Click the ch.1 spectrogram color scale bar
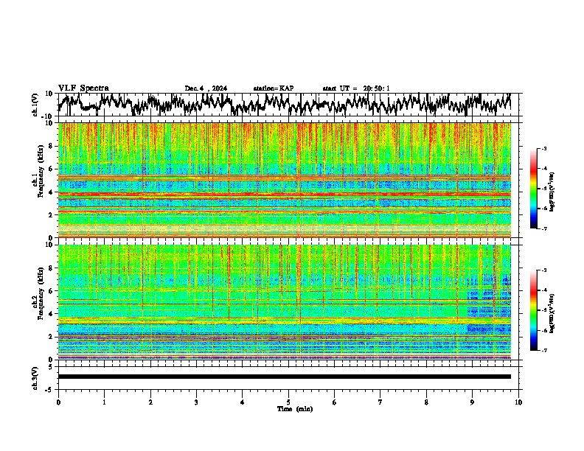 [x=533, y=189]
